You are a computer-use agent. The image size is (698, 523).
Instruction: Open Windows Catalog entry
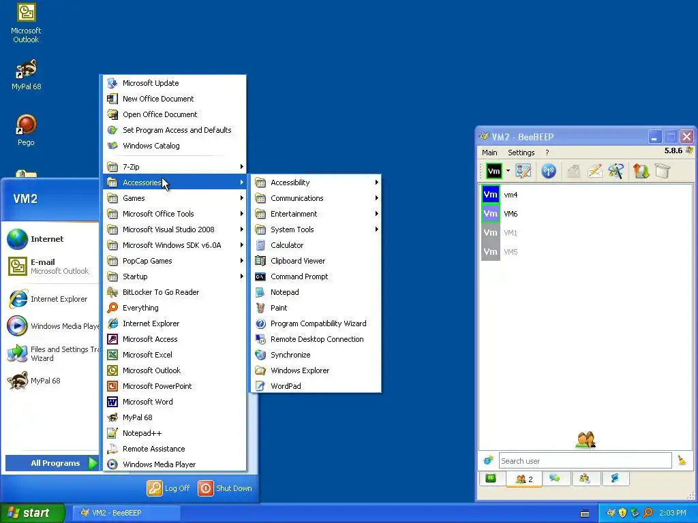[x=174, y=146]
